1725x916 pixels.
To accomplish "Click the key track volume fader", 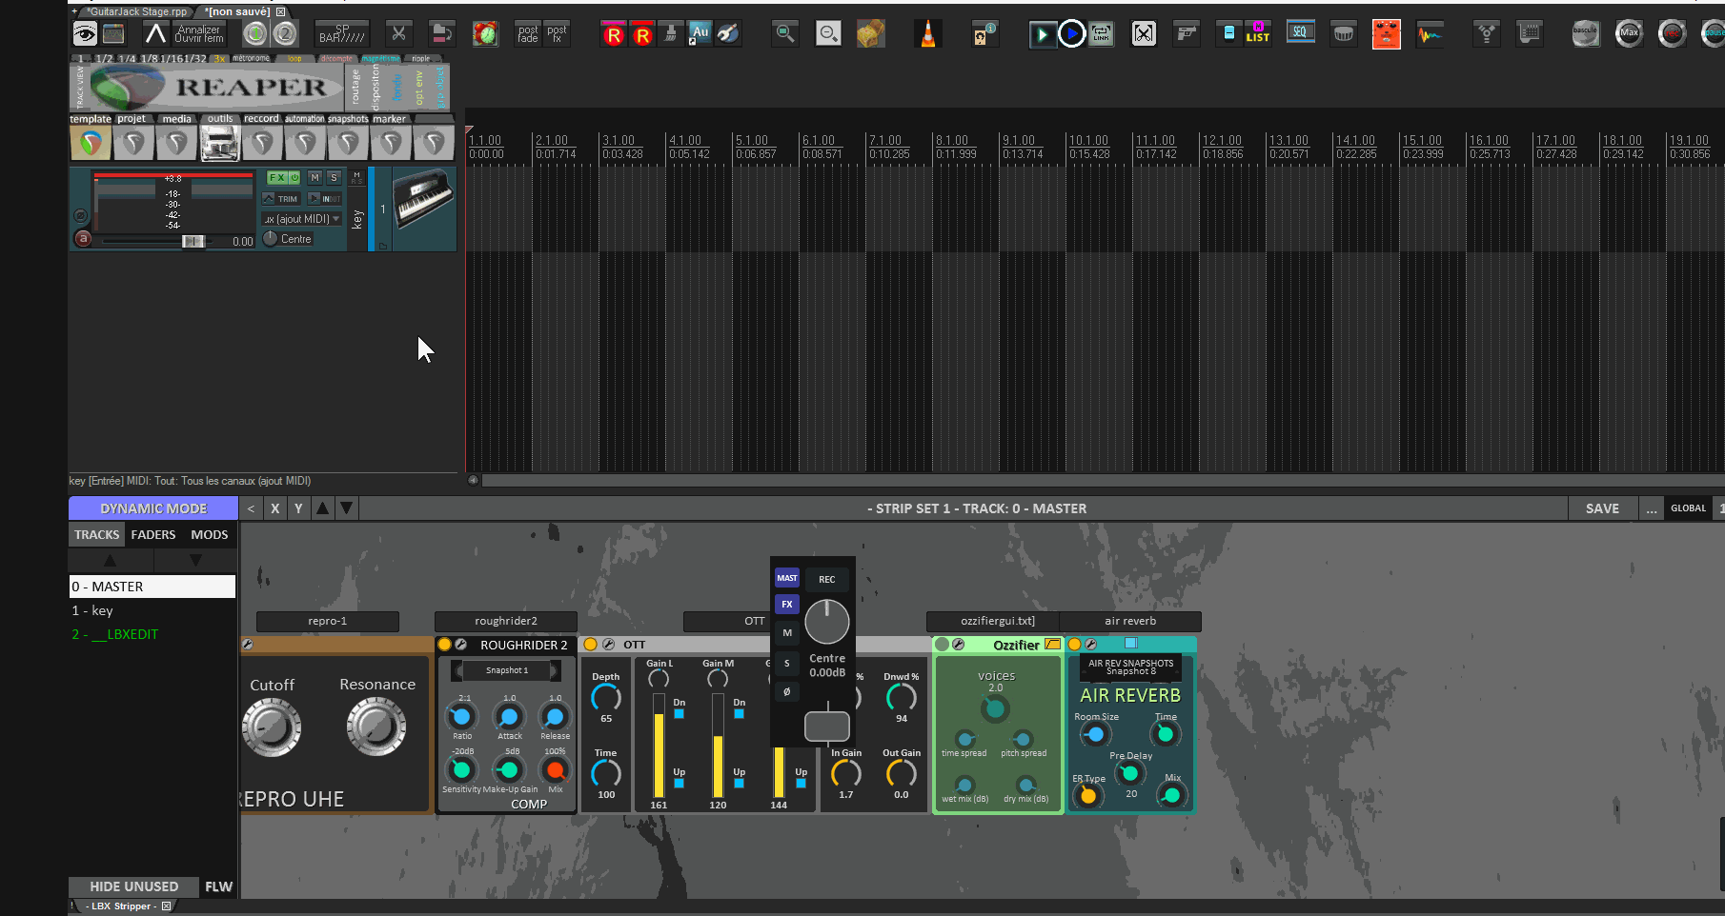I will coord(193,242).
